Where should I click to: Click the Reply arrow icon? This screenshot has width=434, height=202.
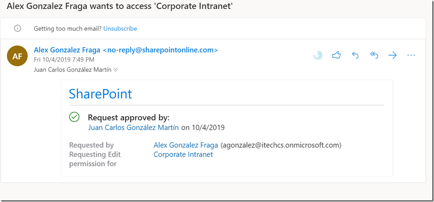coord(355,55)
